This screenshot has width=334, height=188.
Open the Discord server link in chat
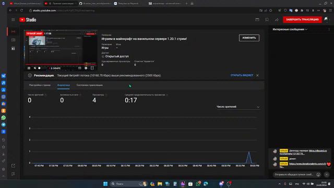[x=303, y=152]
